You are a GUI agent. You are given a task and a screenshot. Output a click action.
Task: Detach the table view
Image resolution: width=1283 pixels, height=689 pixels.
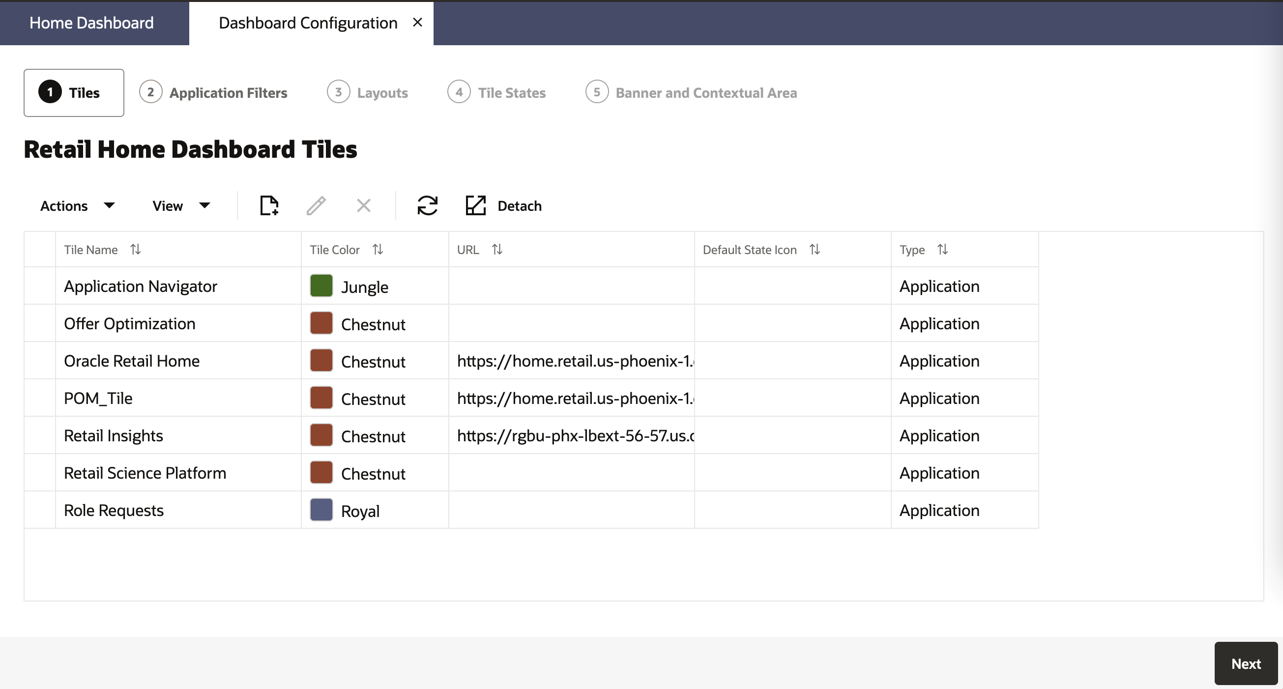pos(503,205)
